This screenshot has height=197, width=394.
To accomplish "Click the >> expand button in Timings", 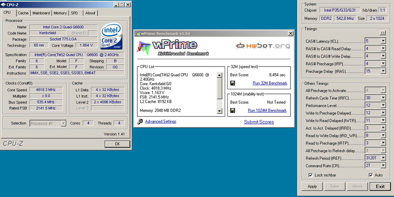I will coord(382,33).
